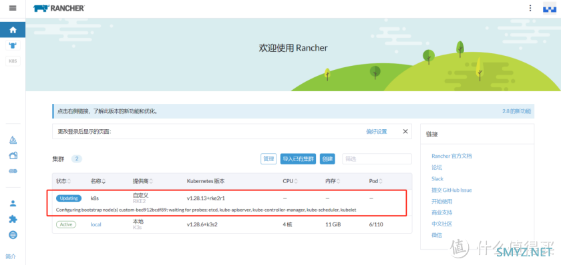The image size is (561, 265).
Task: Open 提交 GitHub Issue link
Action: 451,190
